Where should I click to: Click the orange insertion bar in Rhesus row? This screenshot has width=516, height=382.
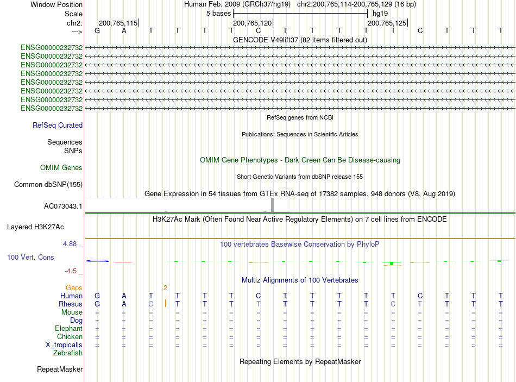click(165, 304)
